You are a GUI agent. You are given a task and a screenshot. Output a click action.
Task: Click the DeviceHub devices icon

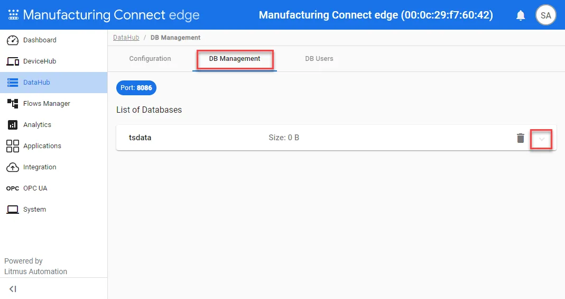coord(13,61)
